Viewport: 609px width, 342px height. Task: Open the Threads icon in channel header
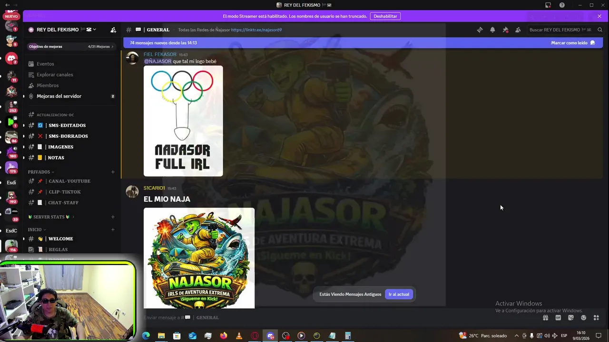click(x=480, y=29)
